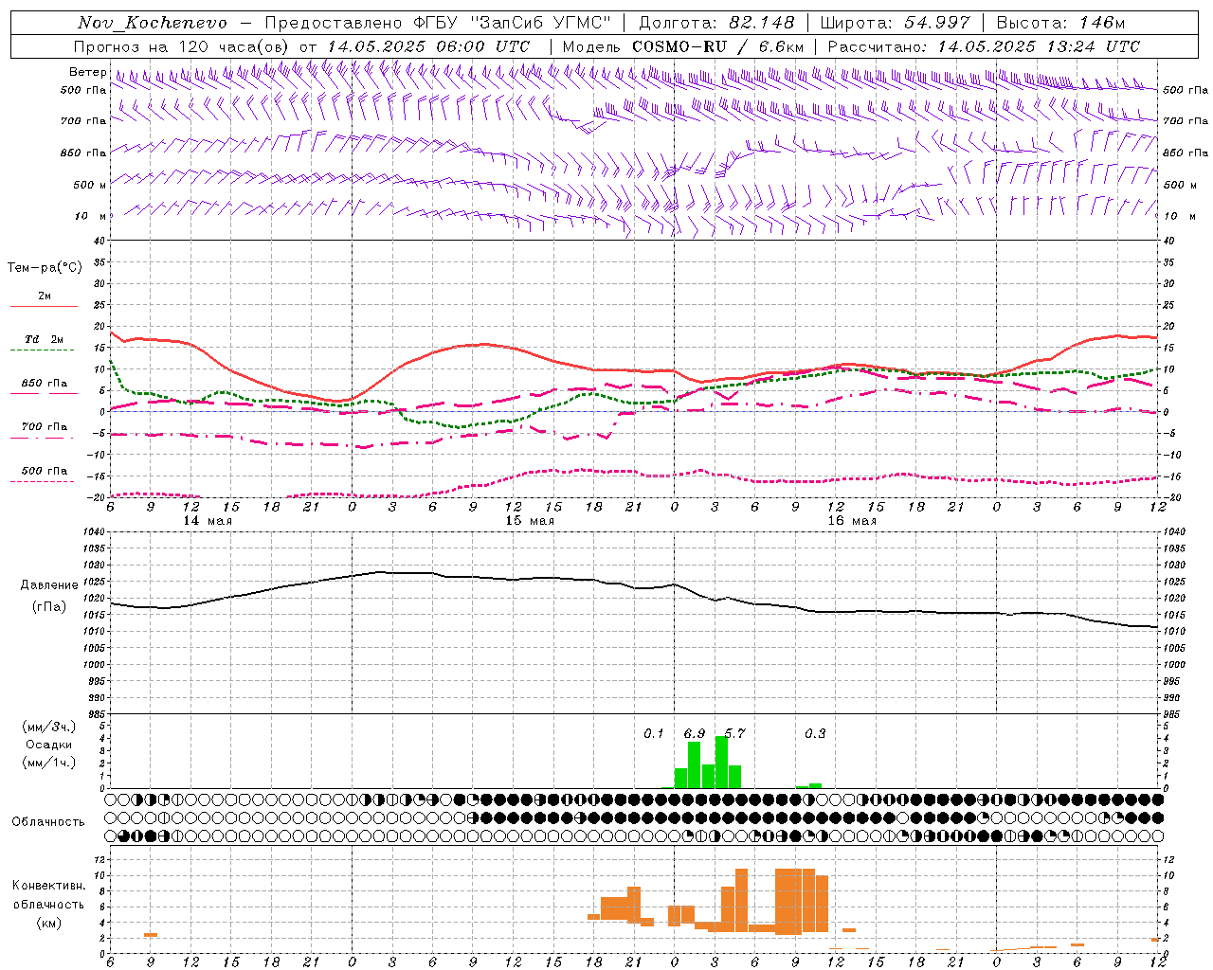1213x970 pixels.
Task: Click the '14 мая' date label
Action: pyautogui.click(x=208, y=521)
